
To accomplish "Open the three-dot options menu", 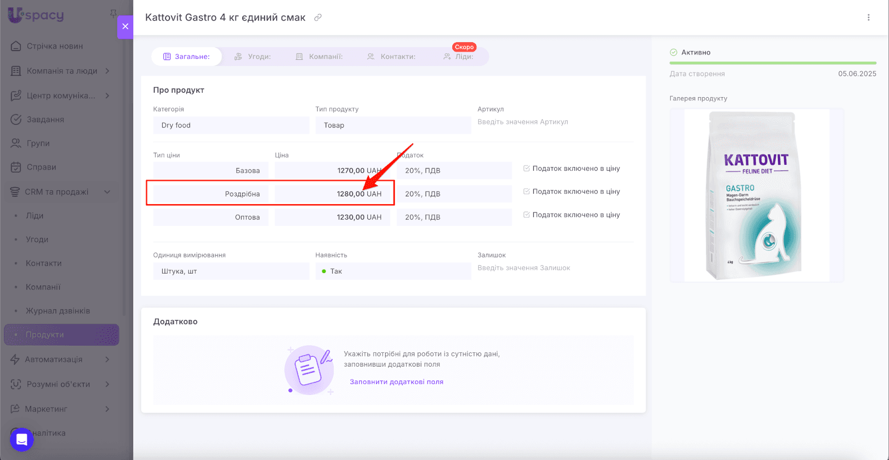I will [x=868, y=17].
